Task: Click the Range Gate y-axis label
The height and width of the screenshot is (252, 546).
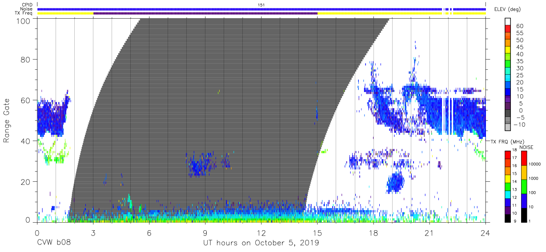Action: tap(7, 121)
